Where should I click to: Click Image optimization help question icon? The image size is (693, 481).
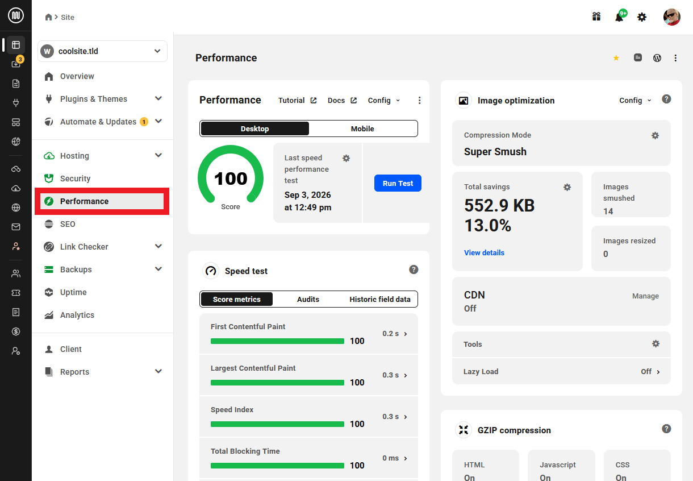point(667,99)
